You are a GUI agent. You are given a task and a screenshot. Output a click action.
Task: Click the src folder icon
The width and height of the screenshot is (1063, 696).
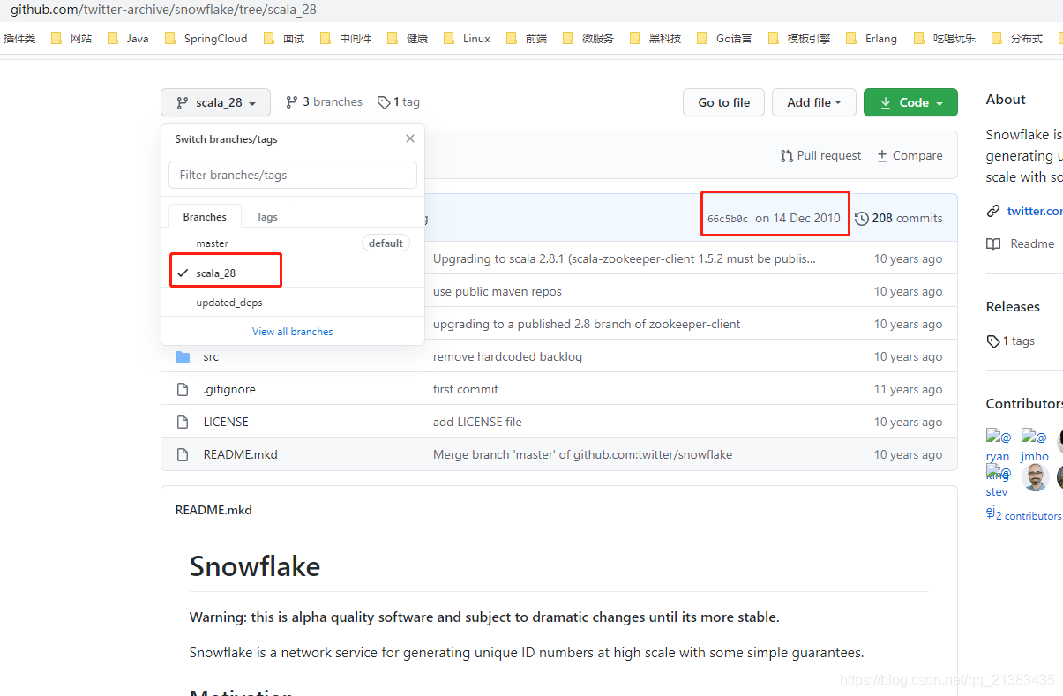(x=183, y=356)
